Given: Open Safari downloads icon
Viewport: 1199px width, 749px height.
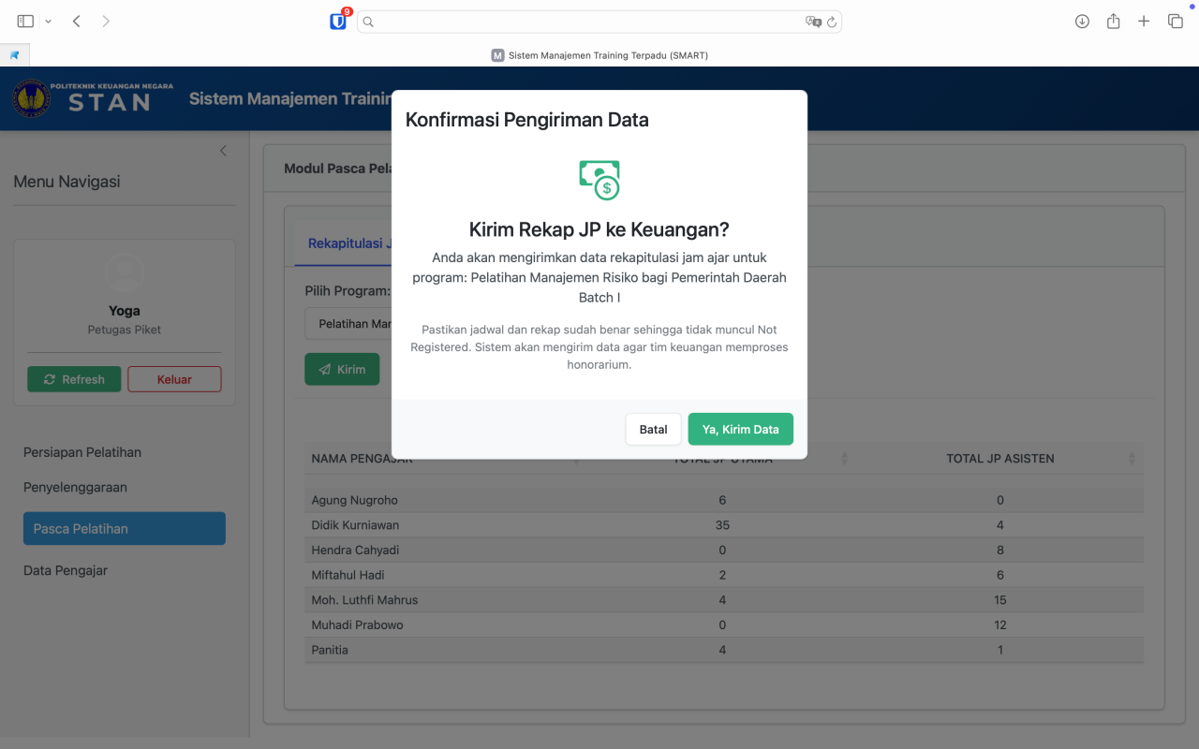Looking at the screenshot, I should tap(1082, 22).
